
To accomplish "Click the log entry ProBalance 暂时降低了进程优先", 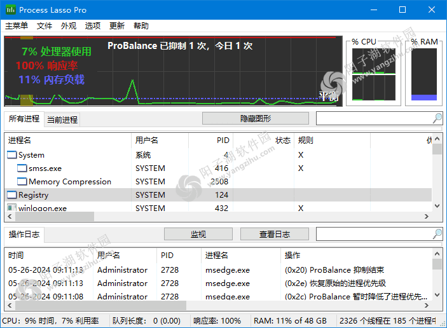I will pyautogui.click(x=356, y=296).
